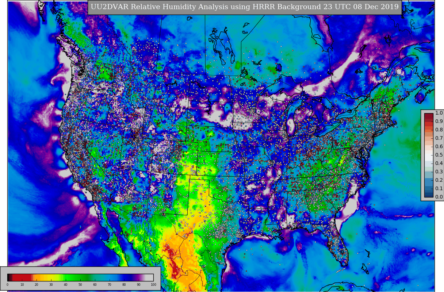Select the 0.5 label on right colorbar
The height and width of the screenshot is (292, 444).
[x=439, y=155]
